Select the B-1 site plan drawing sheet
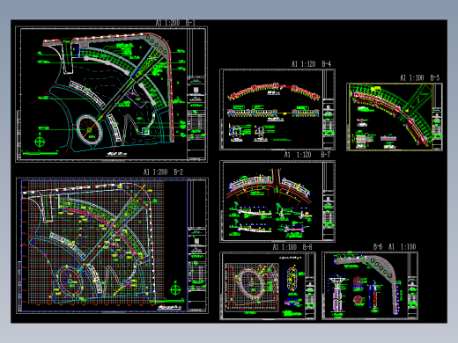The width and height of the screenshot is (458, 343). tap(112, 94)
